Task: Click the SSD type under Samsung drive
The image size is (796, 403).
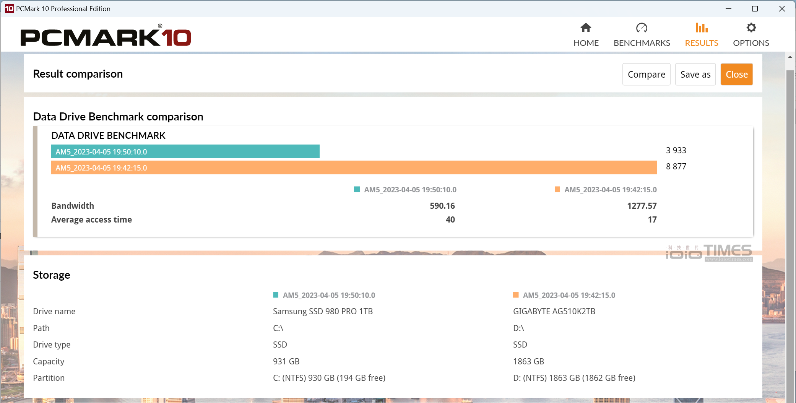Action: pyautogui.click(x=280, y=344)
